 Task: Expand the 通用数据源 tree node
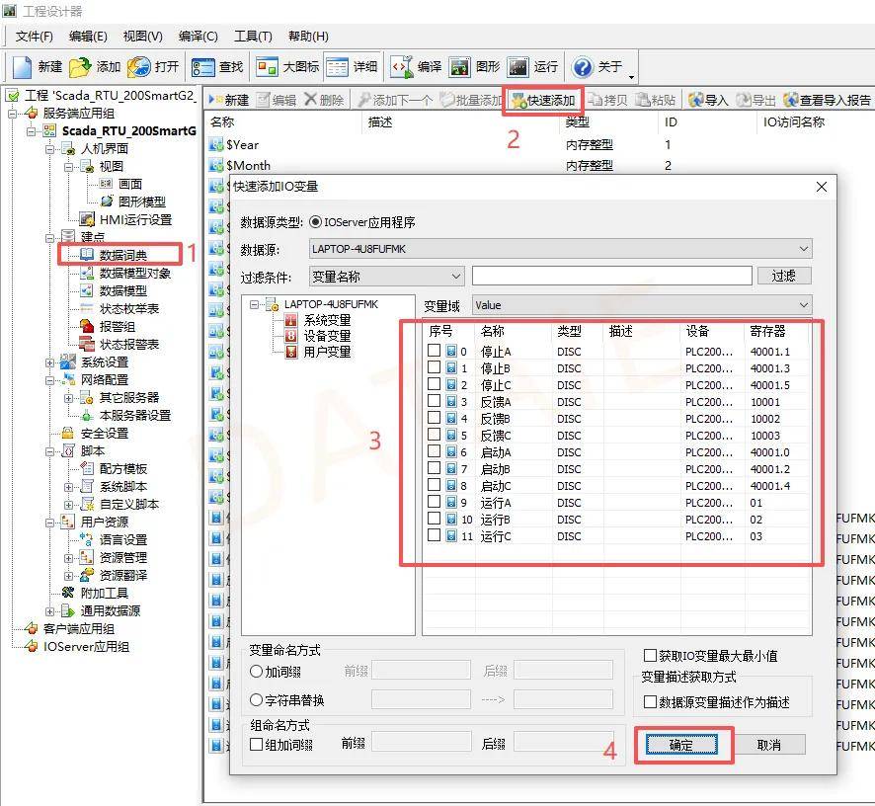point(50,611)
